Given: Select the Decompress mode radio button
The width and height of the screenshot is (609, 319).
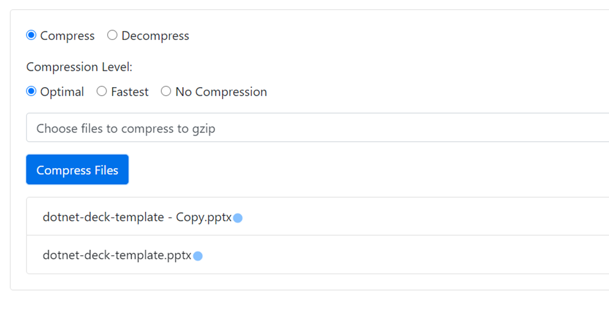Looking at the screenshot, I should [112, 35].
